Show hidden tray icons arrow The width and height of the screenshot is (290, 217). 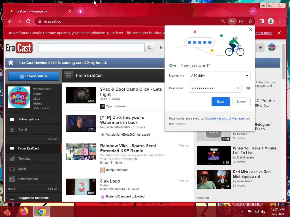243,212
